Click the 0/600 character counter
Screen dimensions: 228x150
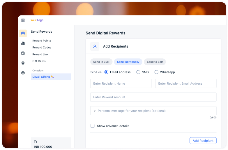[x=213, y=118]
